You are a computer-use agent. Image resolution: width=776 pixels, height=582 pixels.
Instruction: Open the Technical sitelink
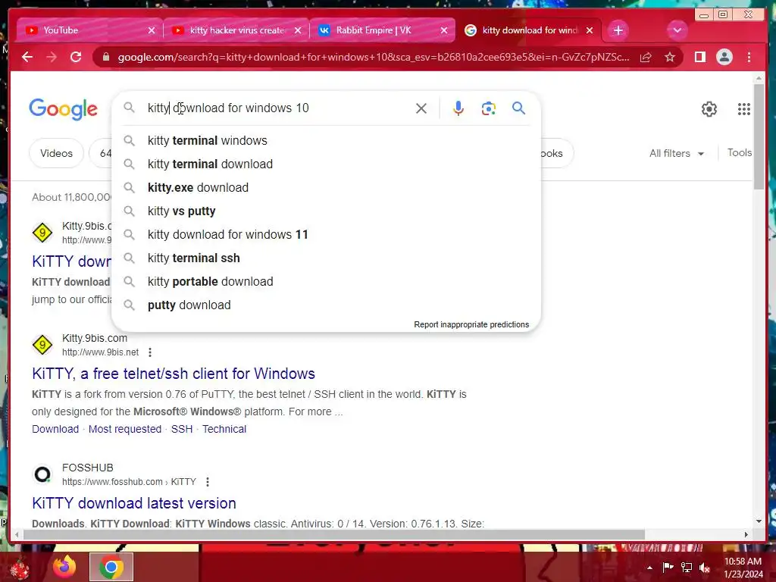click(x=224, y=429)
